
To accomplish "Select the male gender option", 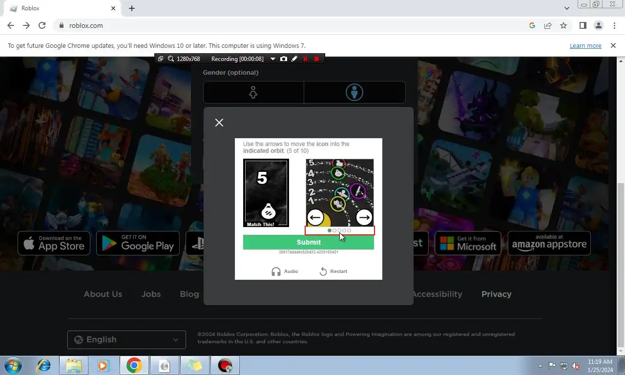I will [x=354, y=92].
